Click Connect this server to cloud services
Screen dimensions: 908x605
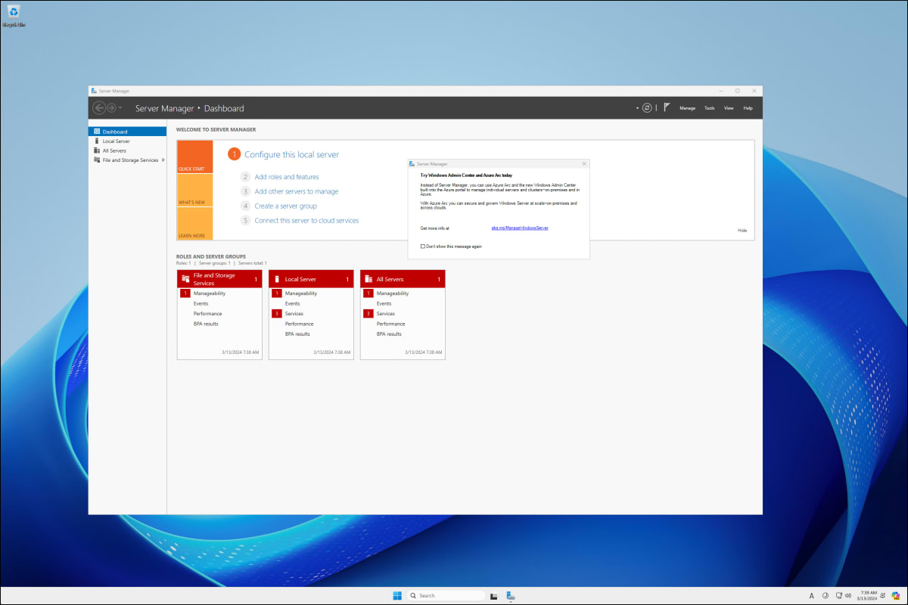[x=306, y=221]
